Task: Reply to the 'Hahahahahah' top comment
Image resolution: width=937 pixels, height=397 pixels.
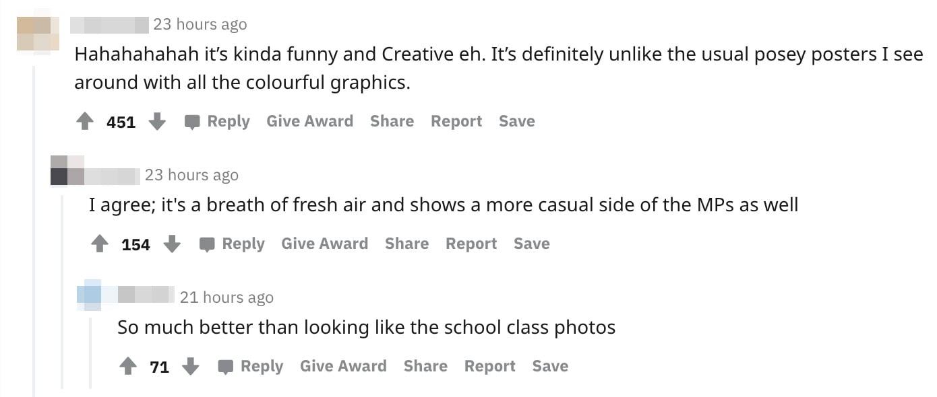Action: click(218, 122)
